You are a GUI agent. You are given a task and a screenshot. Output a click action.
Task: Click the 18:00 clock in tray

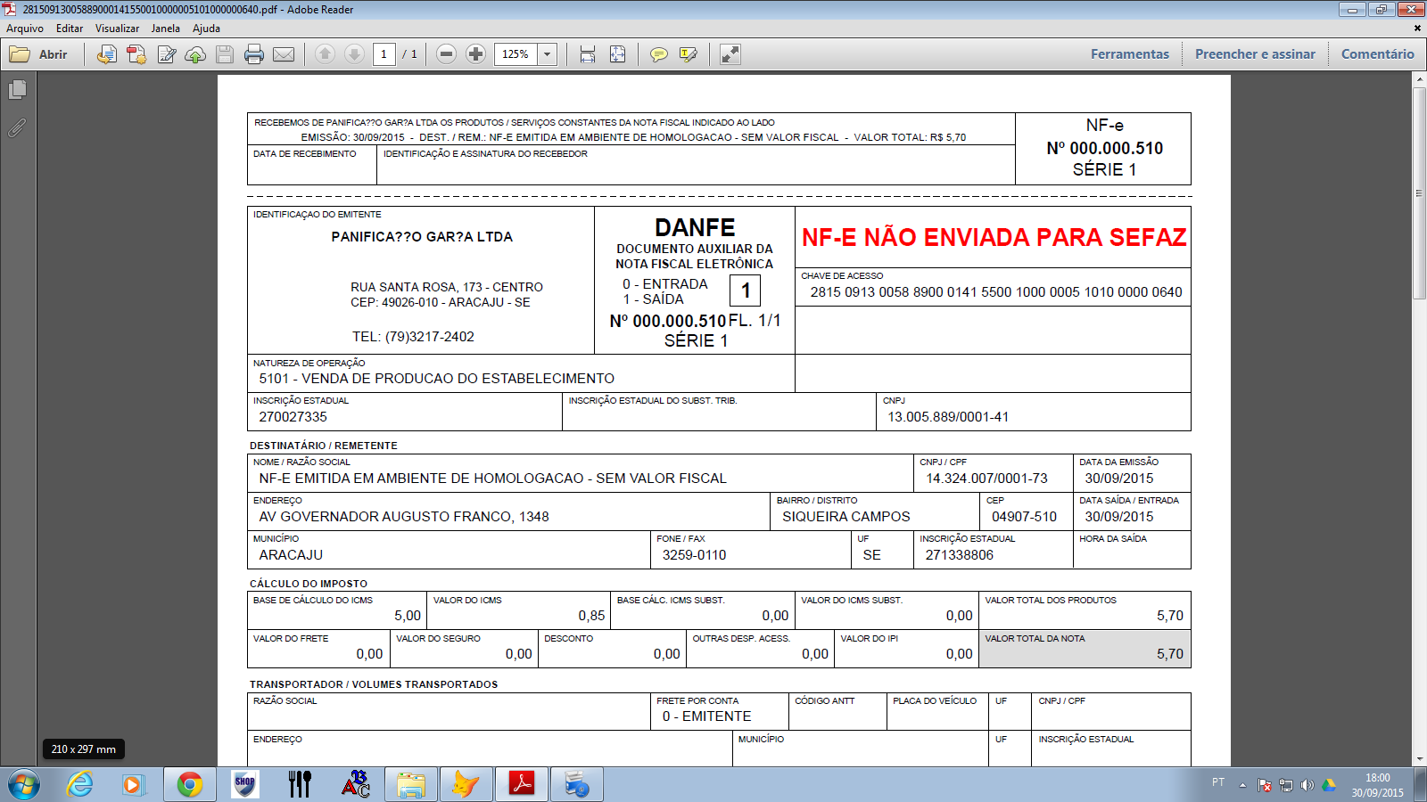1377,778
